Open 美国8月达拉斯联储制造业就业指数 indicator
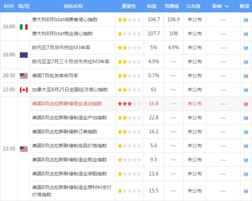Viewport: 252px width, 201px height. pos(69,160)
